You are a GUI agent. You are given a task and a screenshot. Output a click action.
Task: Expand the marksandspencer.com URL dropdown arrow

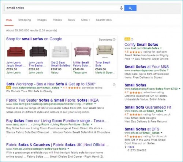[x=168, y=70]
